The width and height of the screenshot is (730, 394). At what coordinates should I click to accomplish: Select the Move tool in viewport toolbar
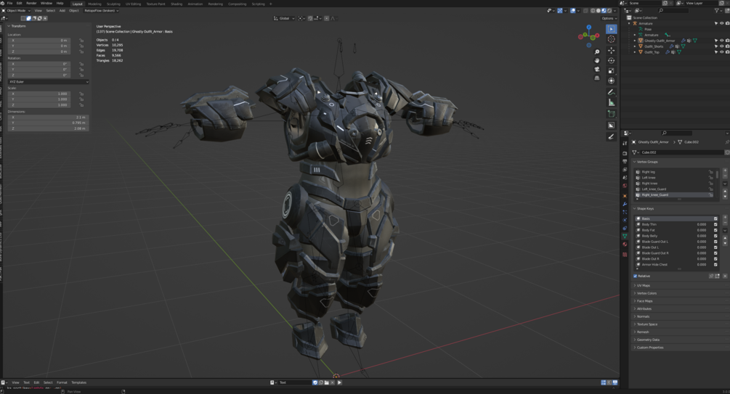pyautogui.click(x=612, y=50)
